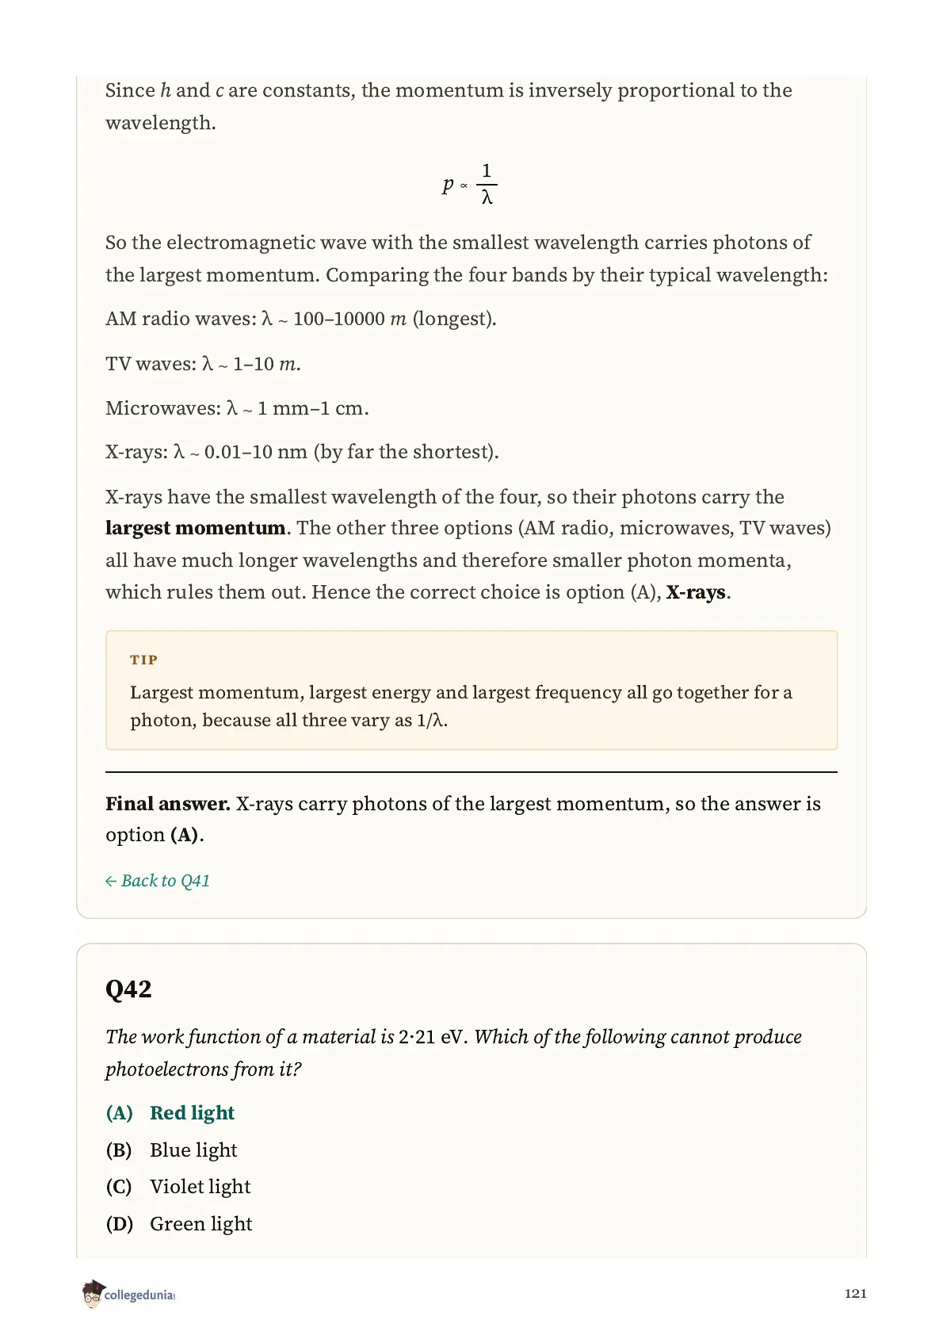Viewport: 943px width, 1335px height.
Task: Select option (D) Green light
Action: 179,1224
